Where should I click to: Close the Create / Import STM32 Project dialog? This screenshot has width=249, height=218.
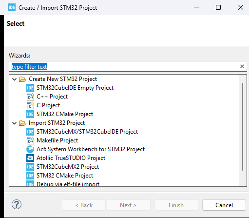(x=241, y=7)
